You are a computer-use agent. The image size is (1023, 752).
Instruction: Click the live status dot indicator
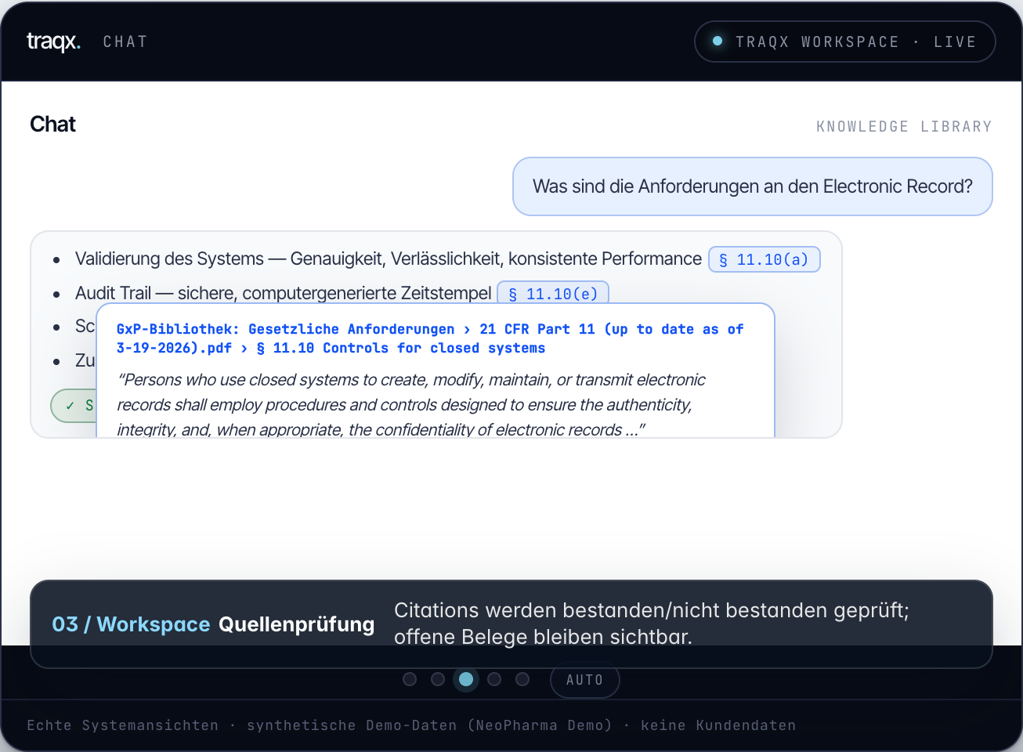(717, 41)
